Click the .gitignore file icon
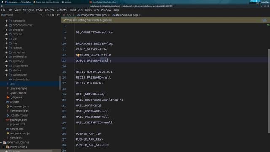This screenshot has width=270, height=152. click(x=8, y=98)
